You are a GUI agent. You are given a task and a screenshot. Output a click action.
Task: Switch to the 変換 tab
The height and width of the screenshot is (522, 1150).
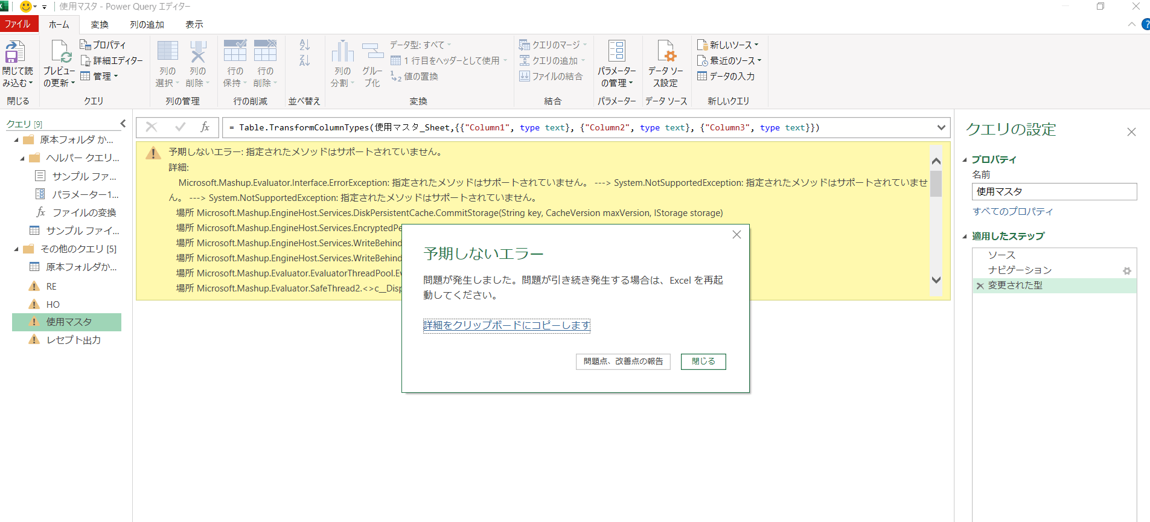tap(100, 24)
